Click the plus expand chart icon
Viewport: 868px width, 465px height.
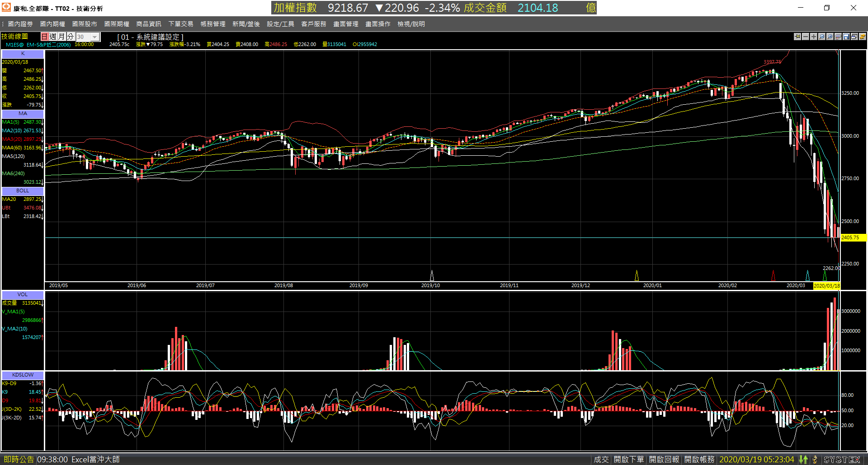coord(814,37)
